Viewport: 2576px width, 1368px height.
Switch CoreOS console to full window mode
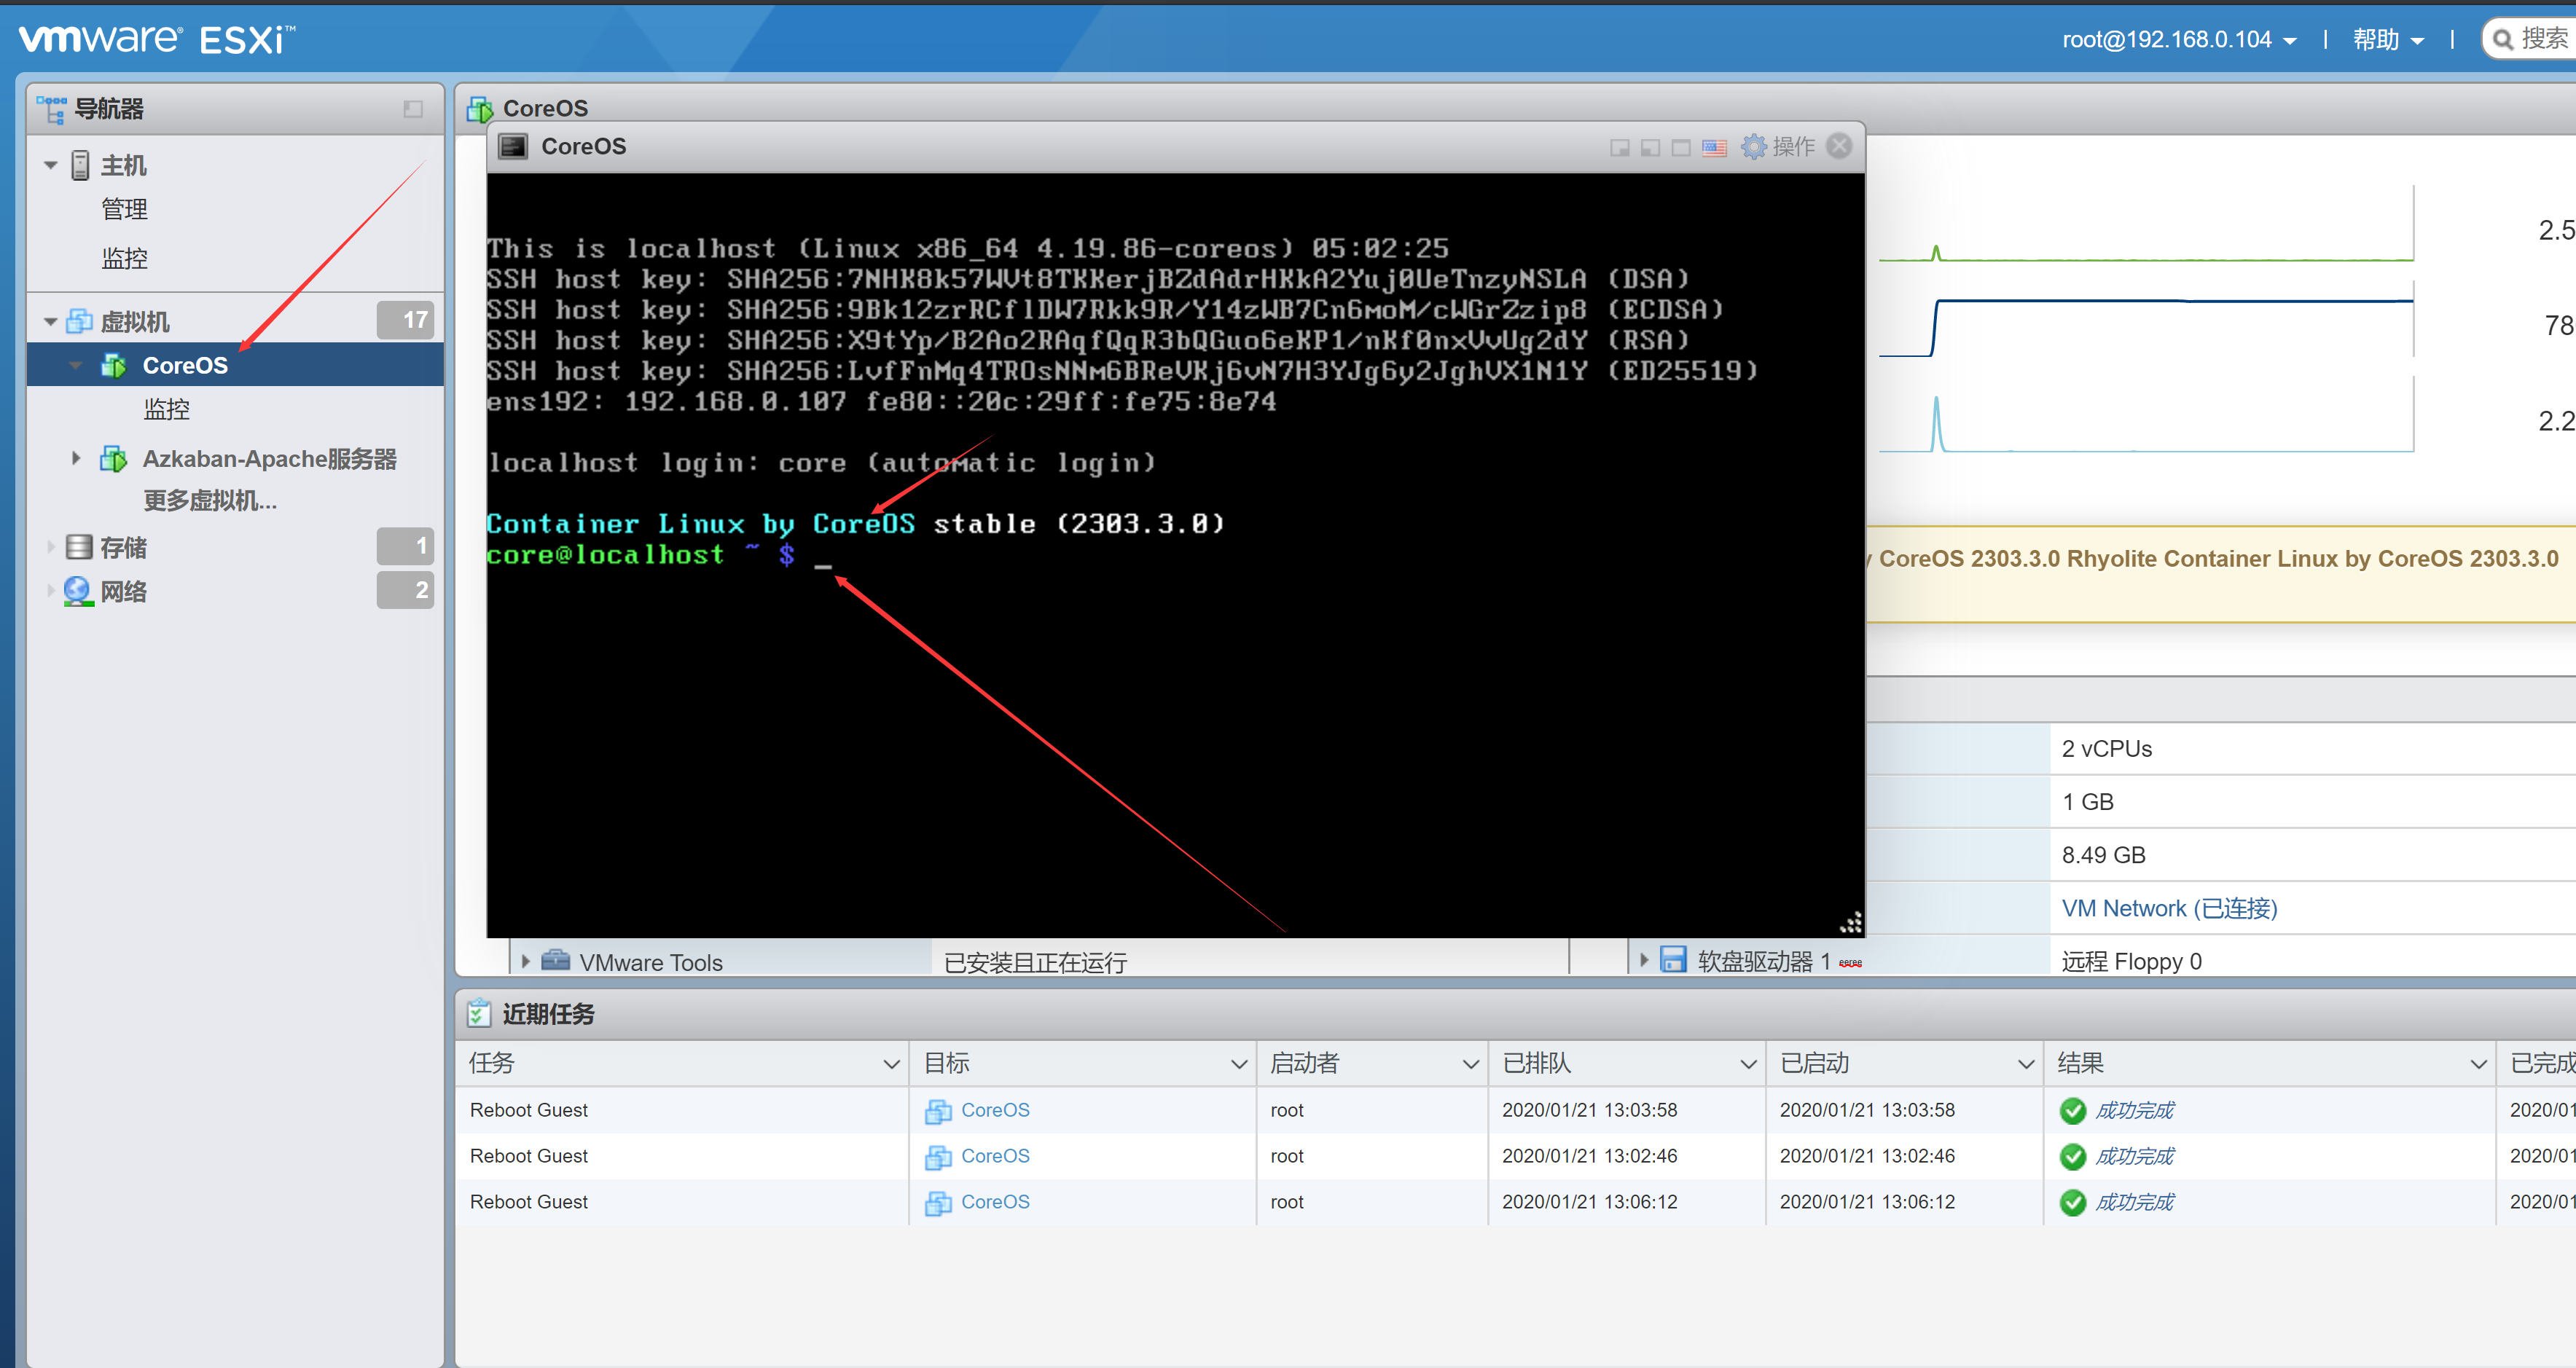1681,148
